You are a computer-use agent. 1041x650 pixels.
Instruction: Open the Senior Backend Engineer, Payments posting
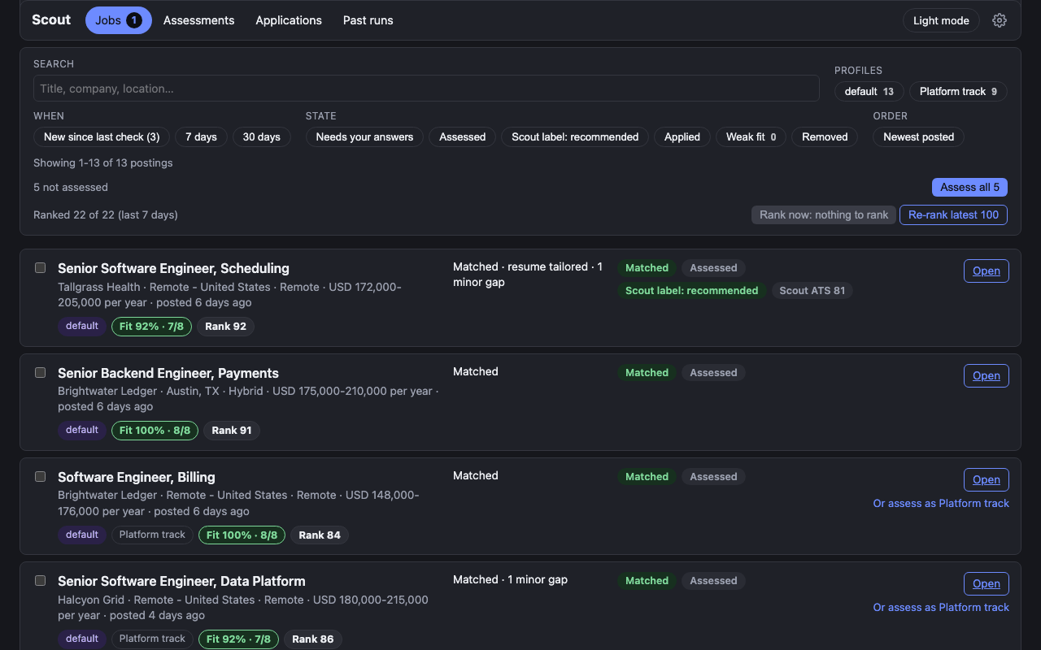pos(987,375)
